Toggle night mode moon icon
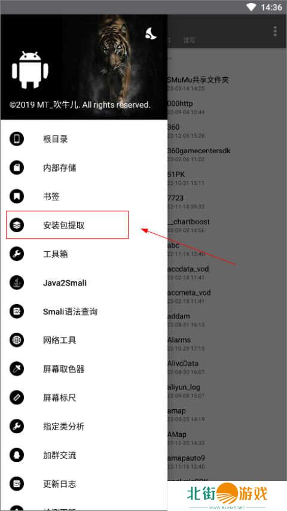This screenshot has width=287, height=511. coord(151,34)
